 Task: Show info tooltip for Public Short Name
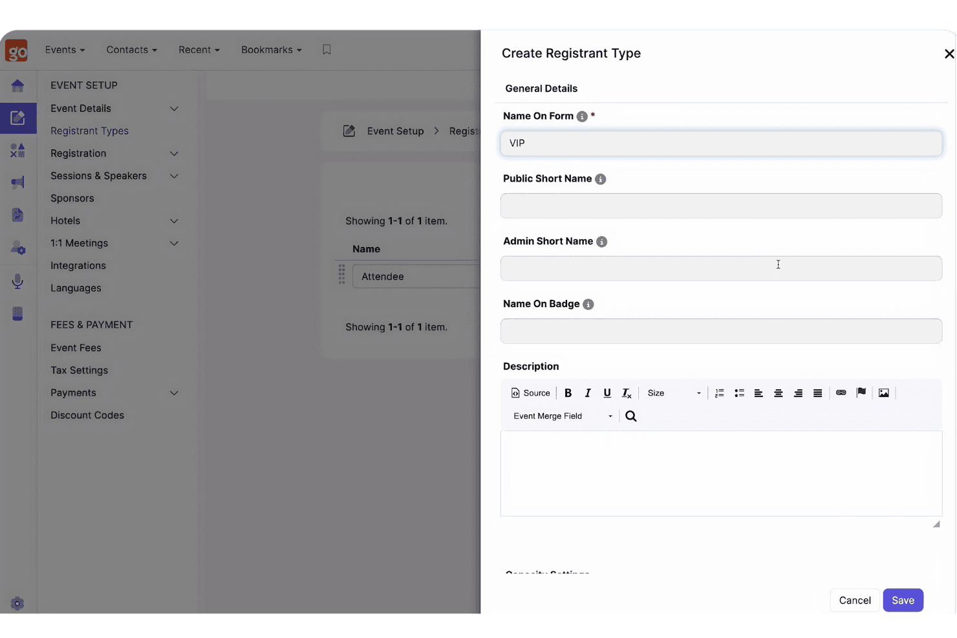tap(601, 179)
